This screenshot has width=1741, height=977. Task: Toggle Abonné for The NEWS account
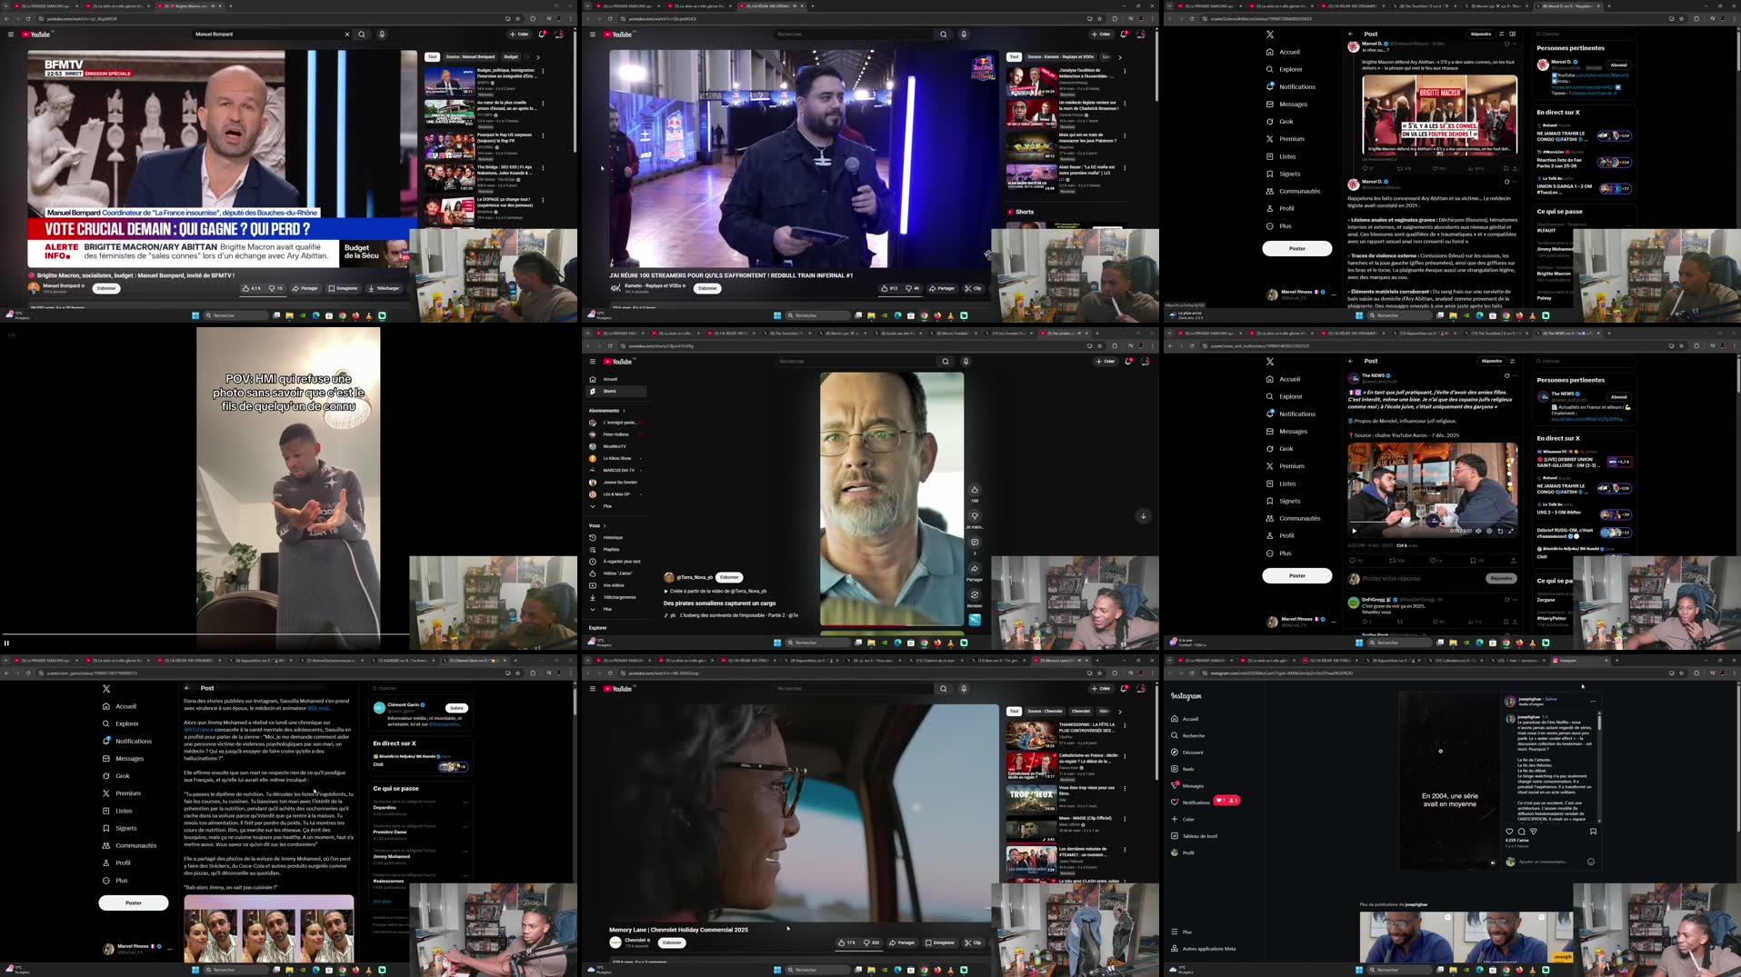1618,397
